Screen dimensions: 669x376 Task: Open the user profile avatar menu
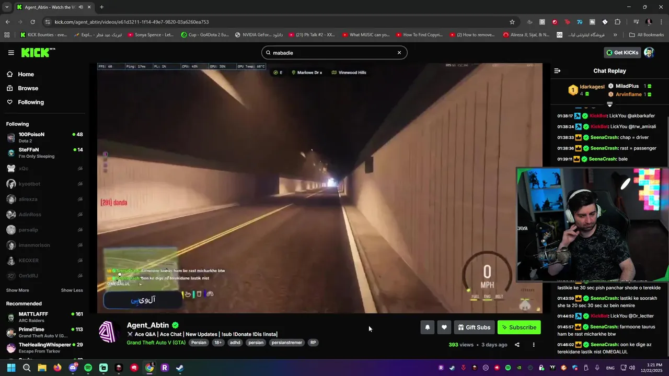(649, 52)
